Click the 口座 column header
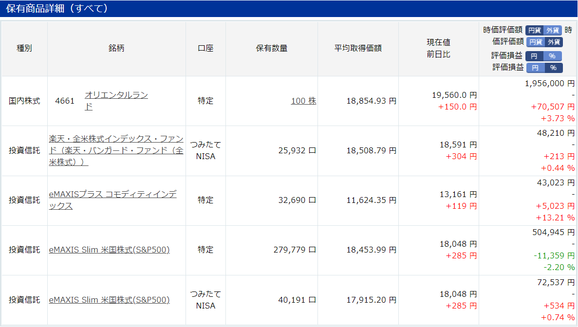Image resolution: width=578 pixels, height=327 pixels. [205, 48]
